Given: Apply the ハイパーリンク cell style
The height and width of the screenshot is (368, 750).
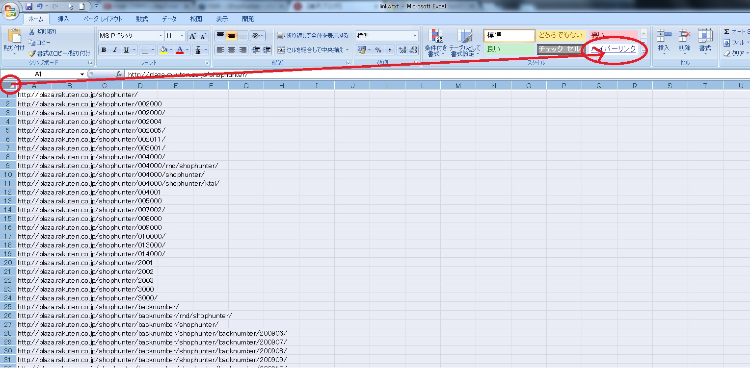Looking at the screenshot, I should [x=613, y=49].
